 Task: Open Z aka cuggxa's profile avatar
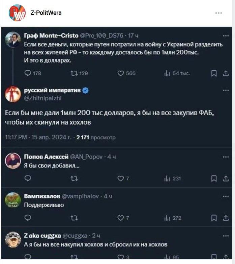click(13, 240)
